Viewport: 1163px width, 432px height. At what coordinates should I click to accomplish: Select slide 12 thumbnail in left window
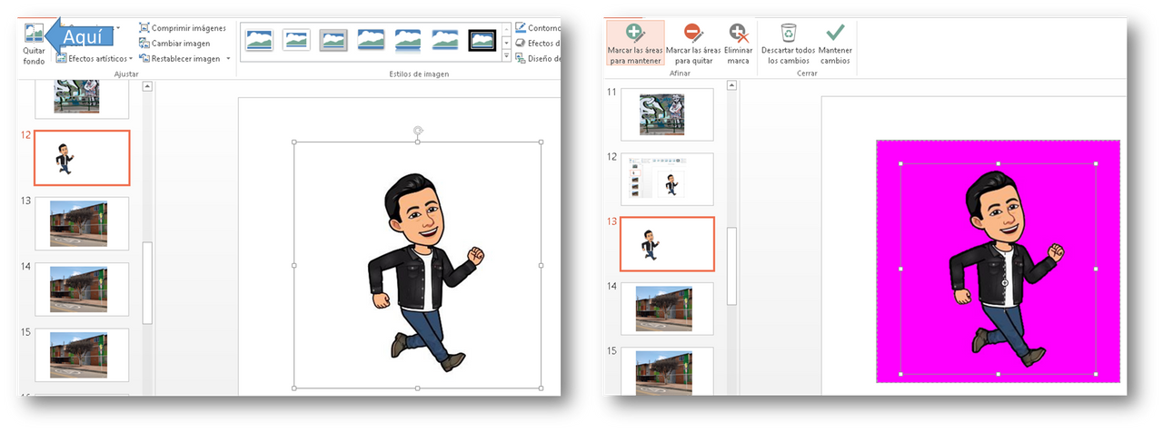click(82, 157)
